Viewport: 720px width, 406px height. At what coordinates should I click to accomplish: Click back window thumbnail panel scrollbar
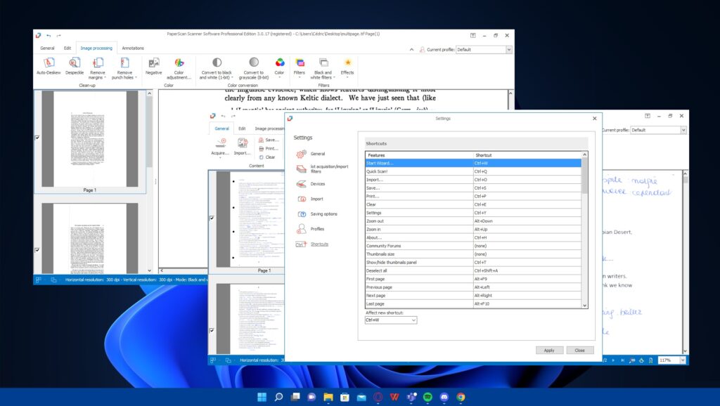point(149,182)
